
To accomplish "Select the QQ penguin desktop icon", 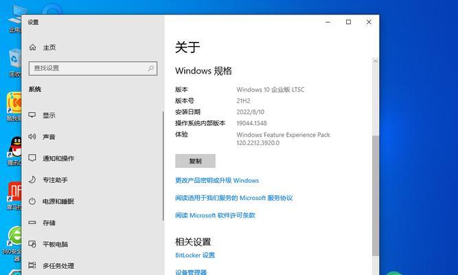I will 14,151.
